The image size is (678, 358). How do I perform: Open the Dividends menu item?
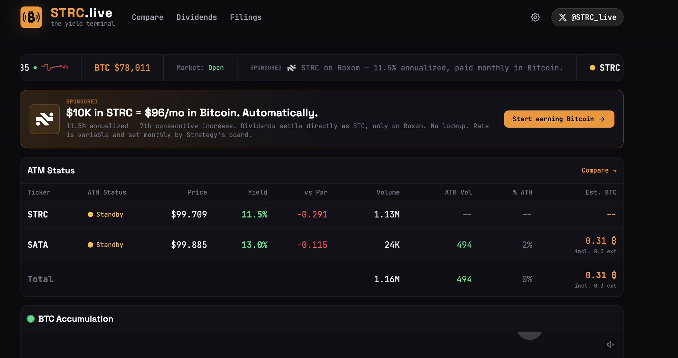197,17
